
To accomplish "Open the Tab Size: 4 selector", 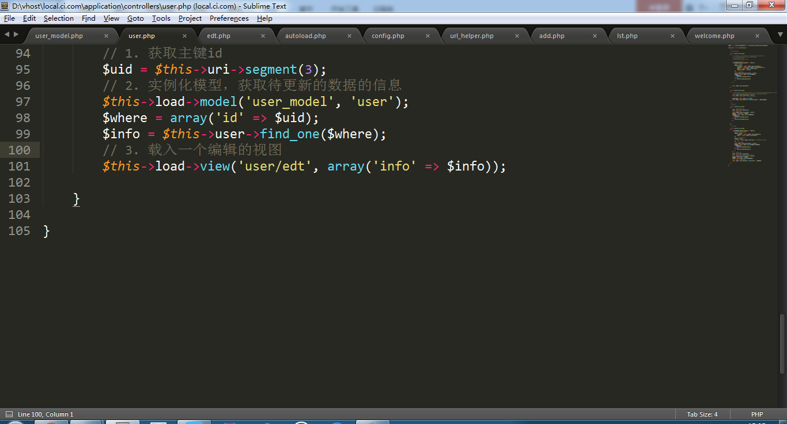I will (x=702, y=414).
